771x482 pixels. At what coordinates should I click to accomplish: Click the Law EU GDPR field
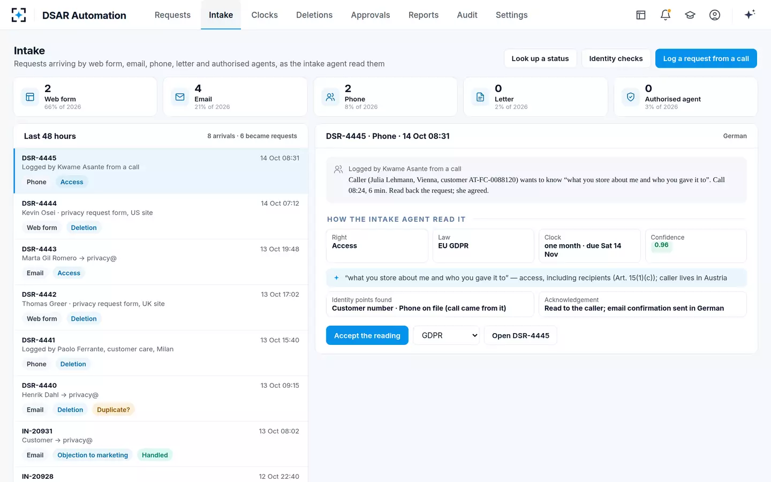(483, 246)
